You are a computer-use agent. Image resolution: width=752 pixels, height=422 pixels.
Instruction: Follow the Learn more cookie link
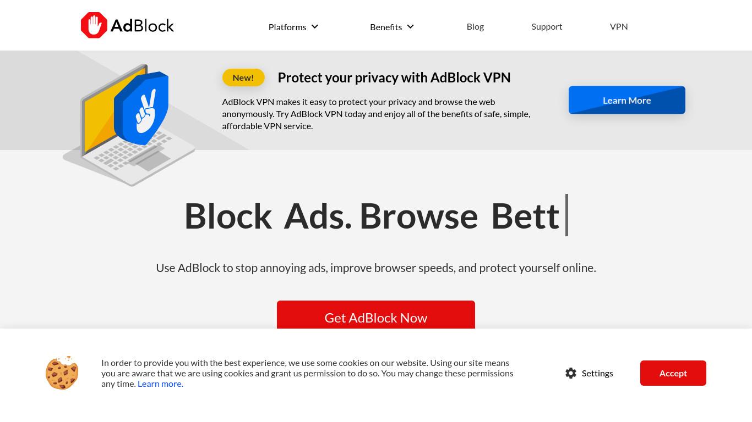point(160,384)
